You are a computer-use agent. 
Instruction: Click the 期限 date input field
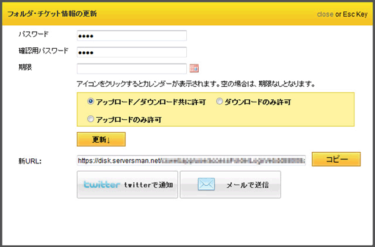coord(132,69)
